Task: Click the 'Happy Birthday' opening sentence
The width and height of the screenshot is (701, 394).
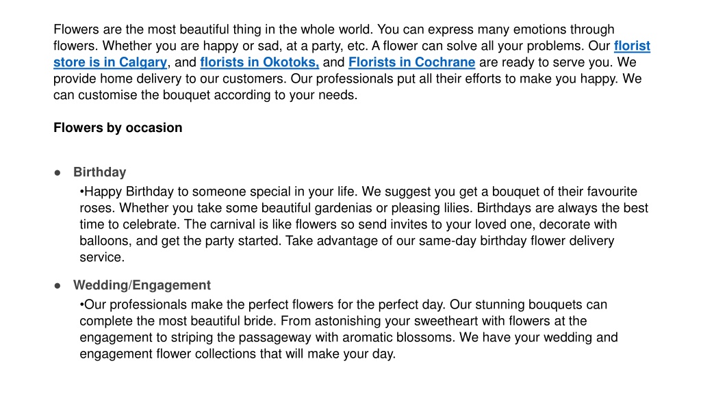Action: (x=218, y=192)
